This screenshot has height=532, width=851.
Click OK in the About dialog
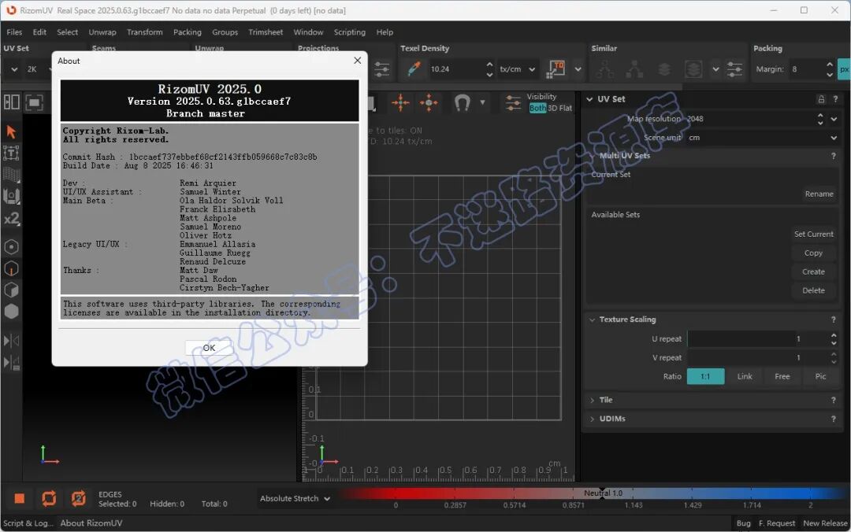[209, 348]
